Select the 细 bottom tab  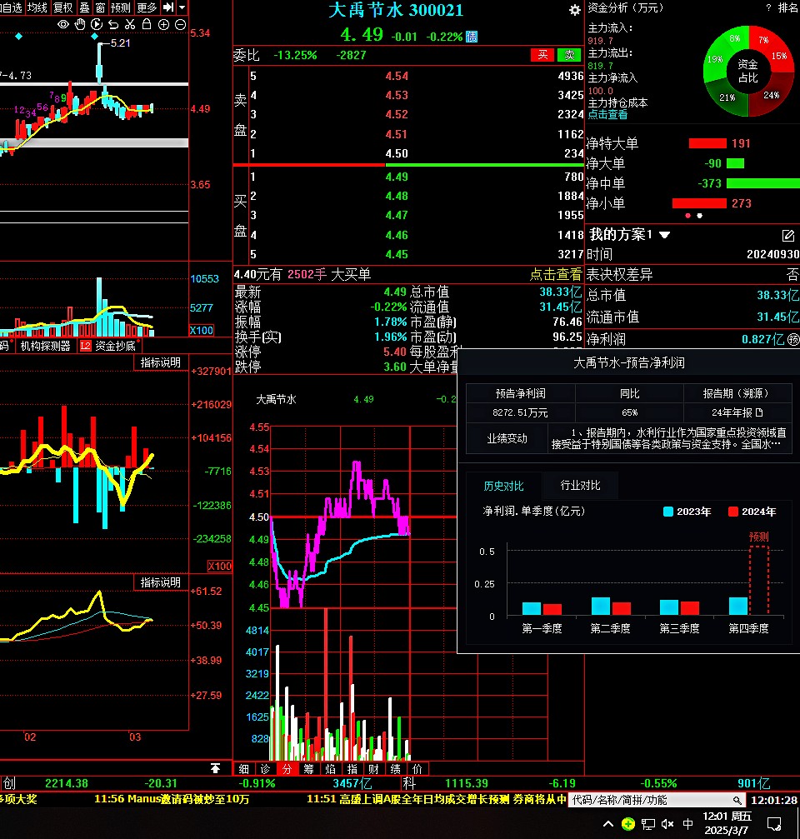click(x=244, y=769)
